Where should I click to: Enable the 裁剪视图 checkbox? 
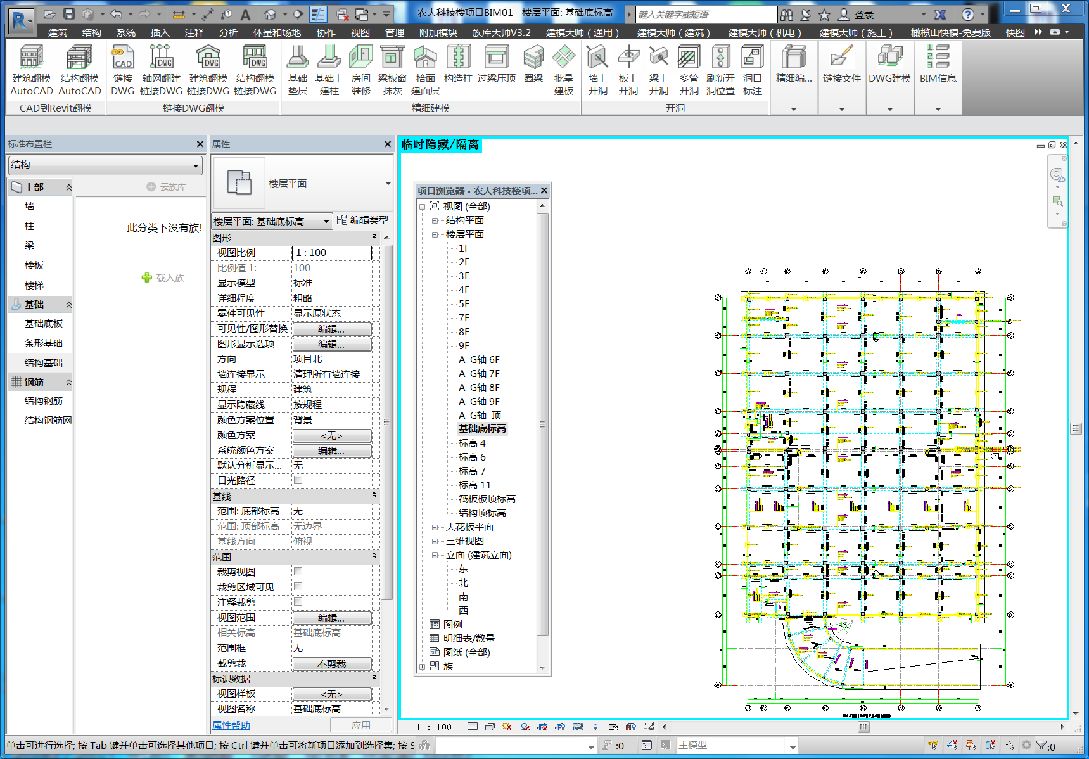click(x=298, y=571)
